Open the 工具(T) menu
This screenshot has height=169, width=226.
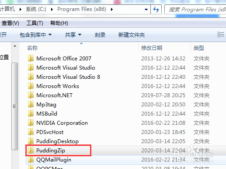click(x=35, y=23)
